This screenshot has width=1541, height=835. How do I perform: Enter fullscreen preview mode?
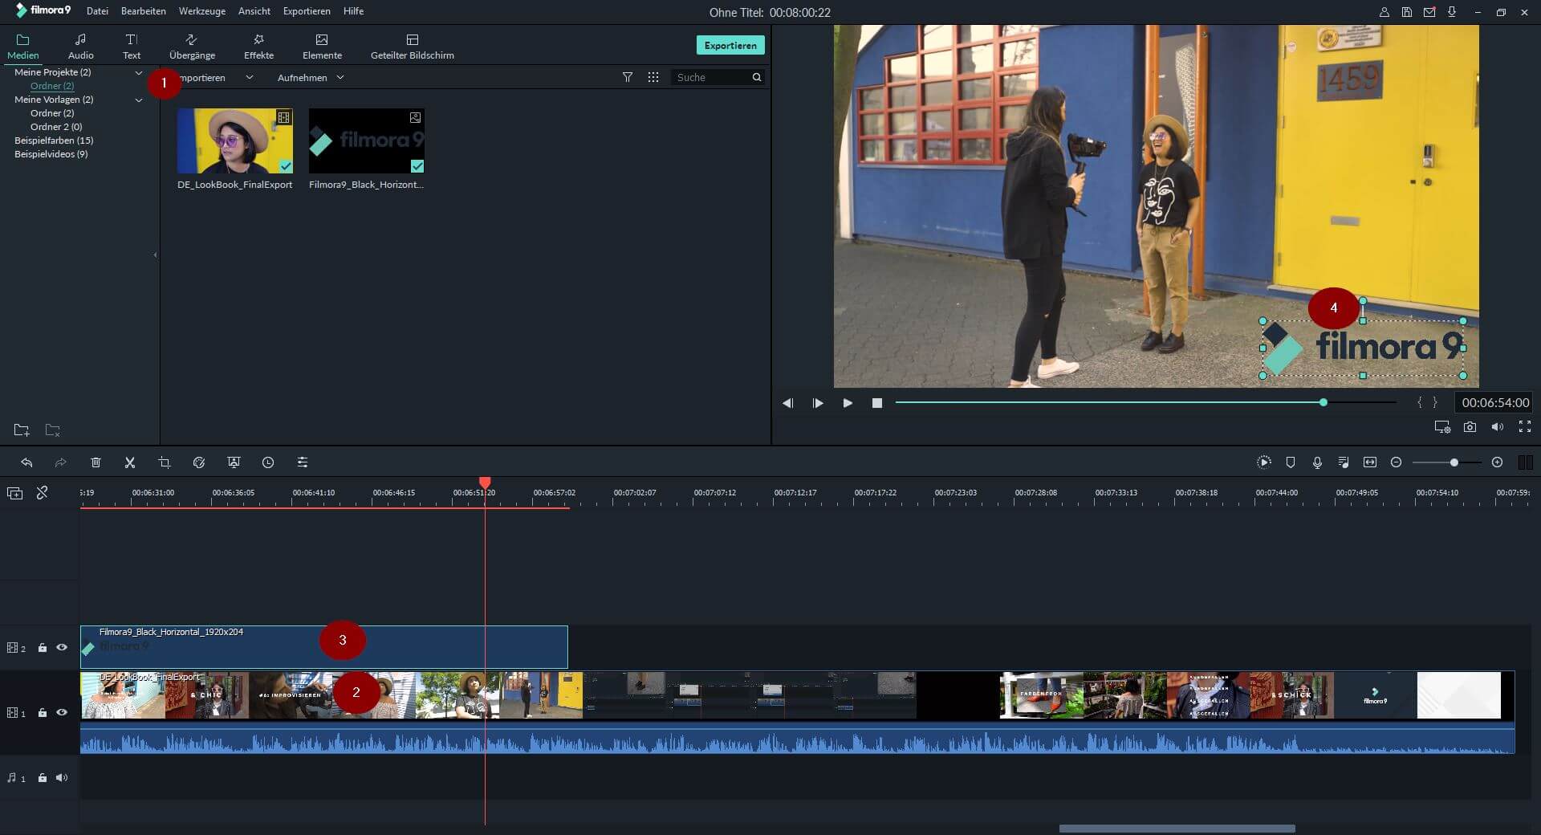(x=1525, y=427)
